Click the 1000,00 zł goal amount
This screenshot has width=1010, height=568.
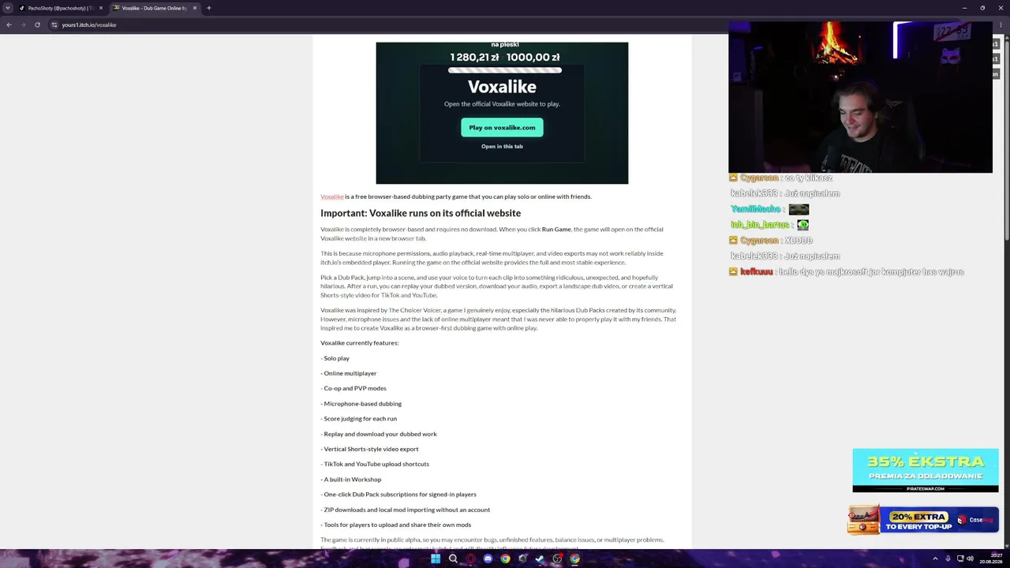pyautogui.click(x=533, y=58)
